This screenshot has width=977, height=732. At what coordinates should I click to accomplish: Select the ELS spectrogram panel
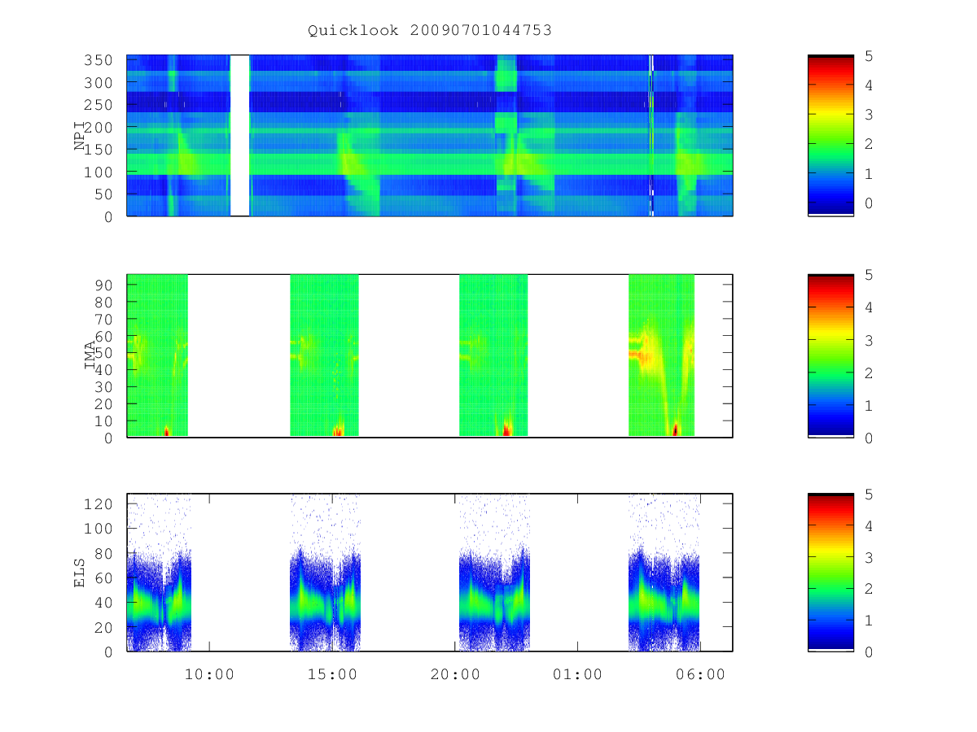tap(430, 573)
